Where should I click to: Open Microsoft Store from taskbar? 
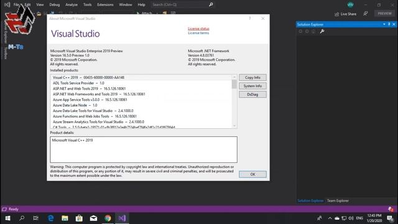pos(79,218)
